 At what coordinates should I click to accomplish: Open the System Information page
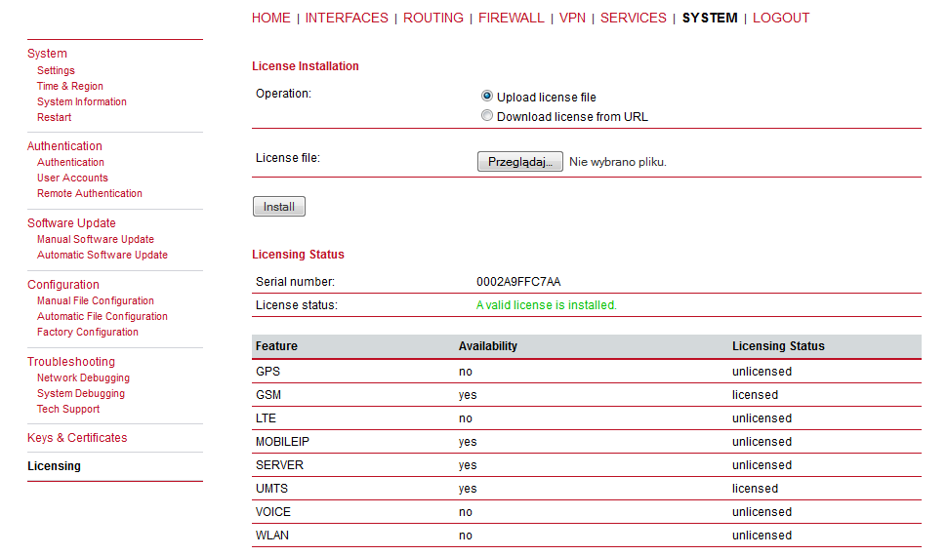click(x=82, y=102)
